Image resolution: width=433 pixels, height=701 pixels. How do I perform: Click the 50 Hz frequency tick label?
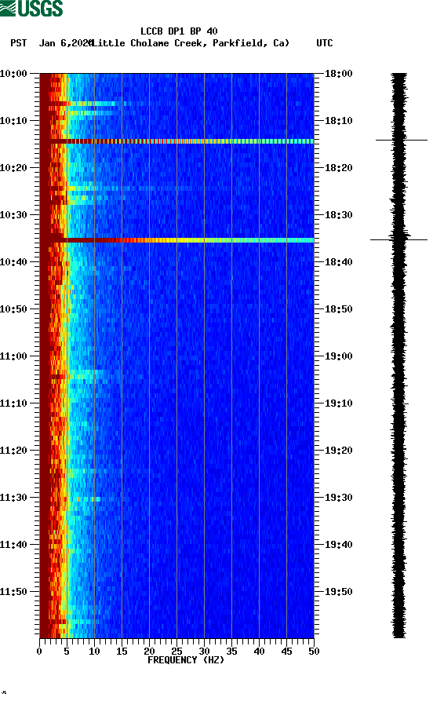[314, 652]
